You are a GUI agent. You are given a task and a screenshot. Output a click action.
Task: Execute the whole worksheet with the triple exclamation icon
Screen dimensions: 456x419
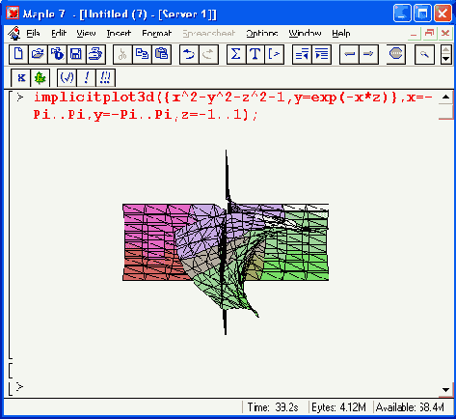click(x=105, y=78)
